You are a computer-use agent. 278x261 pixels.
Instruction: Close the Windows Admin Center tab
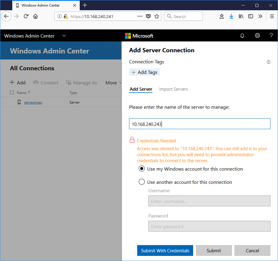pyautogui.click(x=75, y=5)
